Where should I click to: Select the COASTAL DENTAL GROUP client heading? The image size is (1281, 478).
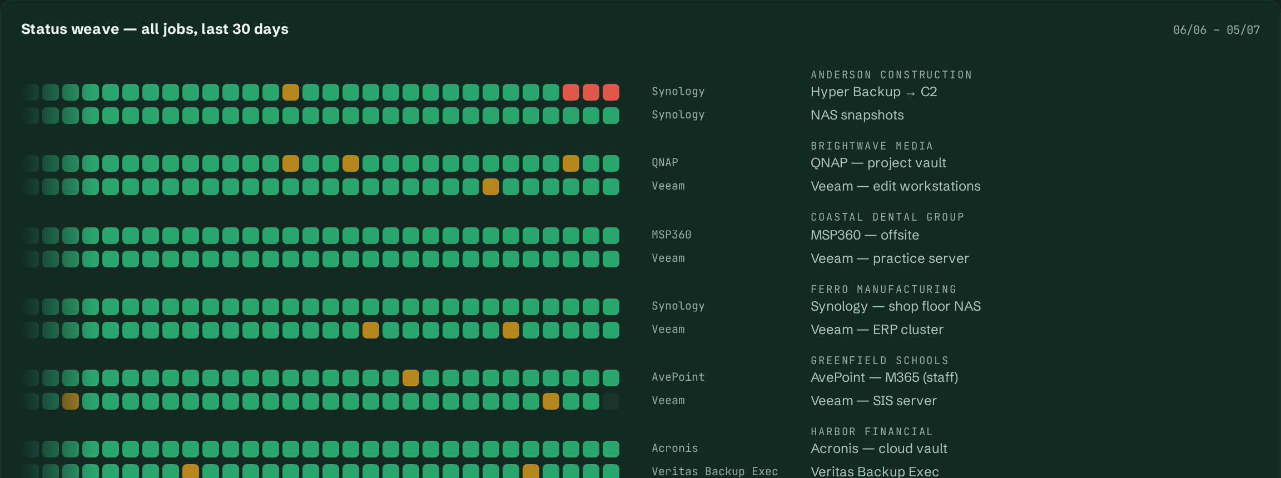tap(887, 217)
